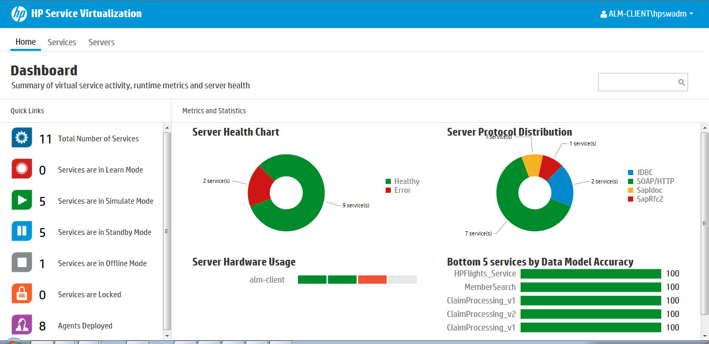Click the 9 service(s) health chart label
The image size is (709, 344).
click(x=356, y=205)
